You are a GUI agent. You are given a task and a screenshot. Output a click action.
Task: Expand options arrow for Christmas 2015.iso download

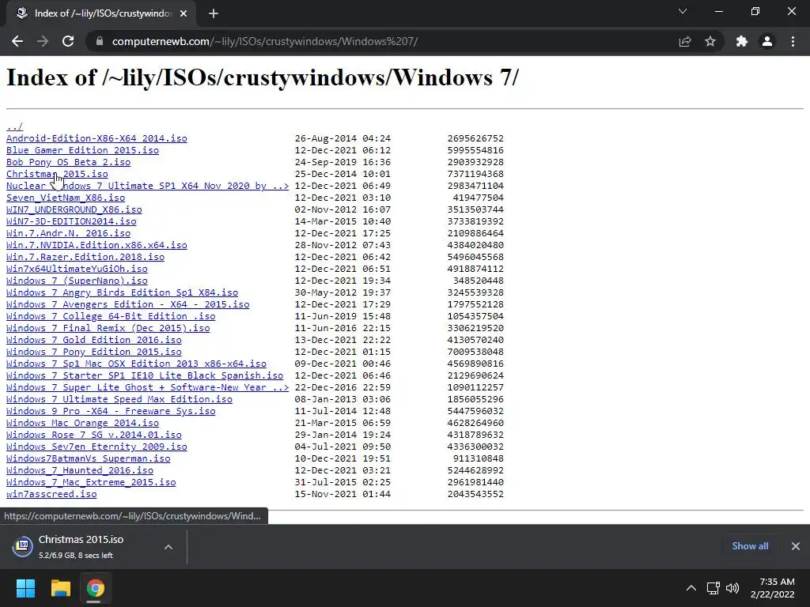point(168,547)
